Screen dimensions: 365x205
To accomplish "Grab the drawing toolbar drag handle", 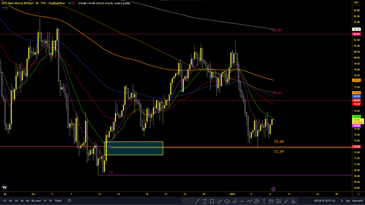I will pyautogui.click(x=184, y=201).
